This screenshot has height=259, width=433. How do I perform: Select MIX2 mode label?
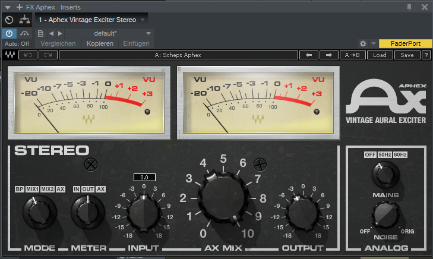pos(48,189)
